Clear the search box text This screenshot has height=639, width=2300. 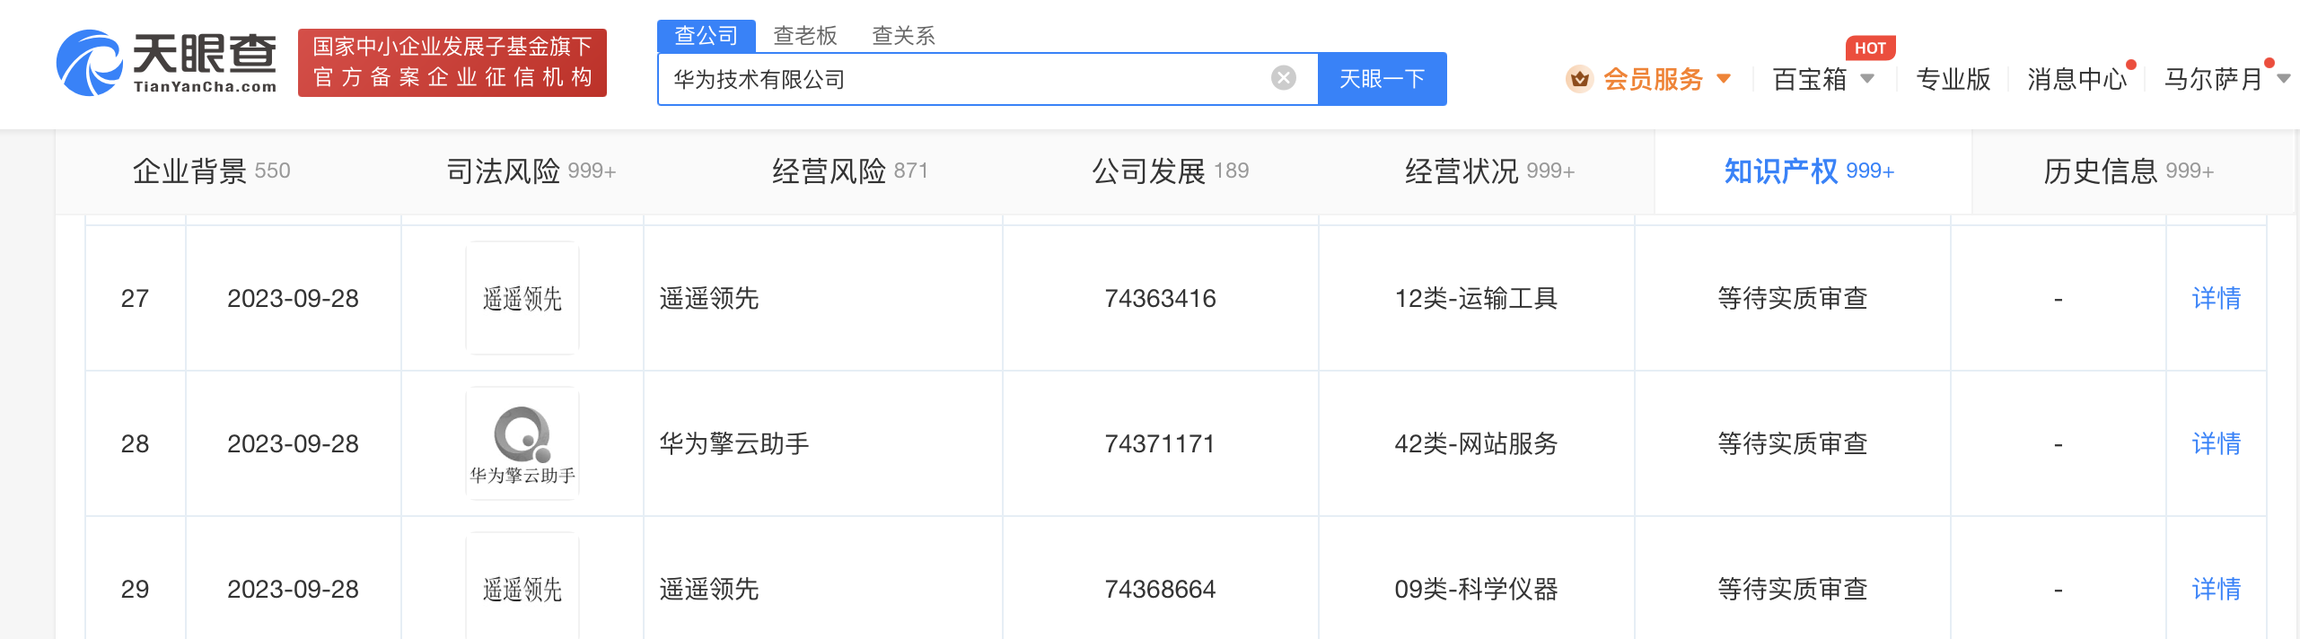click(1284, 78)
